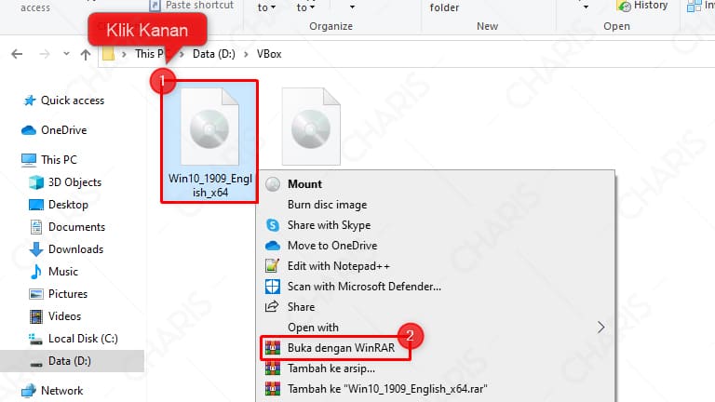Open the Music folder in sidebar

pyautogui.click(x=63, y=272)
